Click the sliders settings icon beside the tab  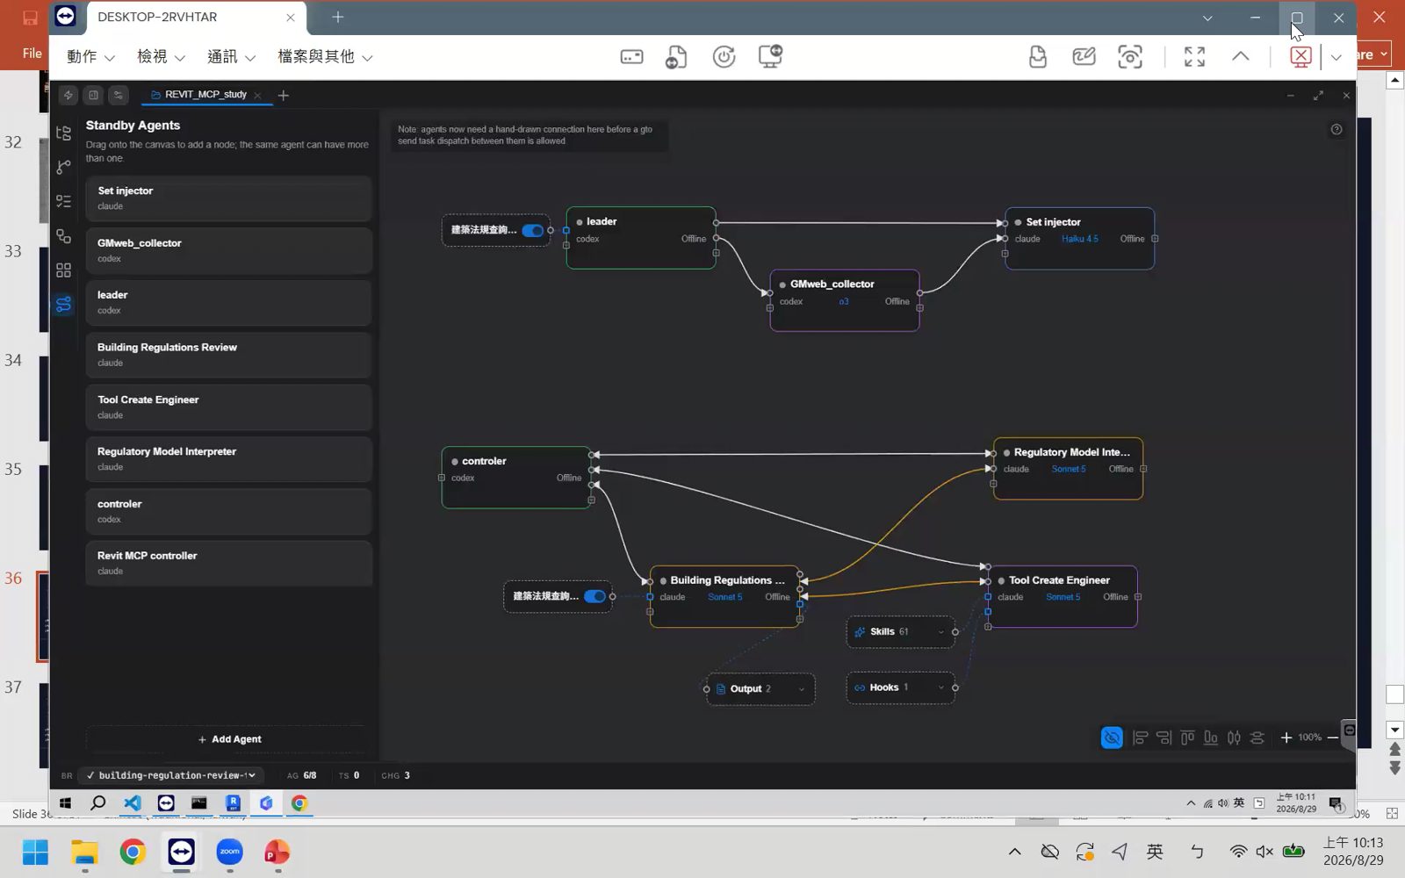click(x=119, y=95)
